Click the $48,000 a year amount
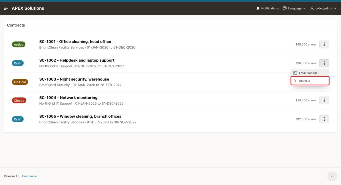 [306, 44]
